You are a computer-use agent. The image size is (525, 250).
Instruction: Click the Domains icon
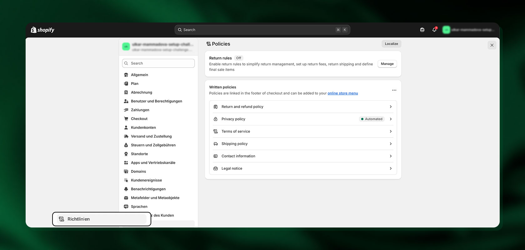[x=126, y=171]
